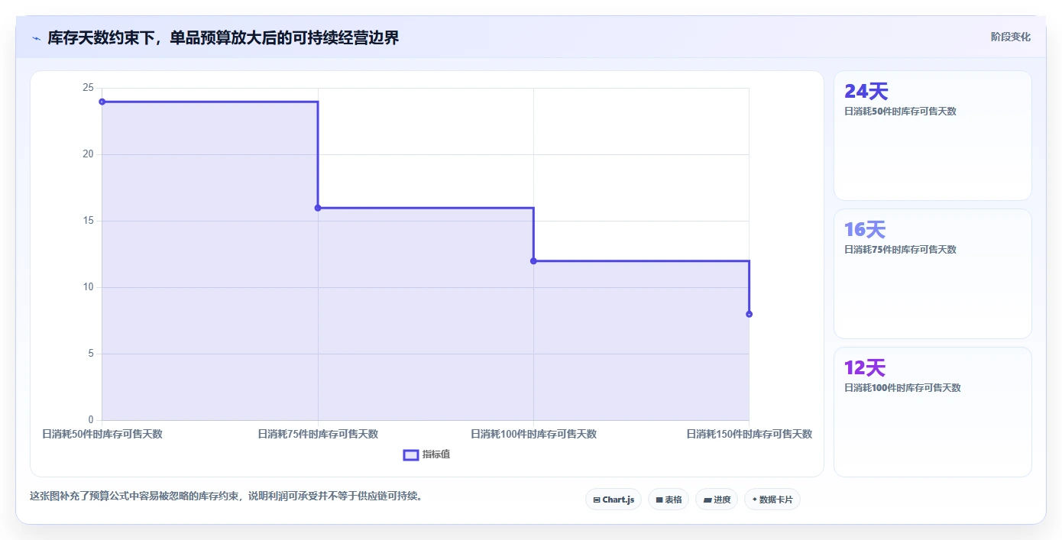
Task: Click x-axis label 日消耗150件时库存可售天数
Action: pos(749,434)
